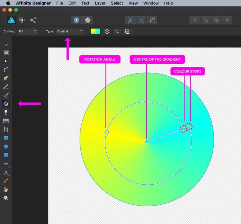Rotate the conical gradient
Image resolution: width=241 pixels, height=224 pixels.
click(x=107, y=31)
